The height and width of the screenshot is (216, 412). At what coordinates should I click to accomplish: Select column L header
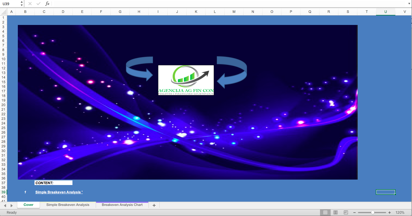point(215,12)
